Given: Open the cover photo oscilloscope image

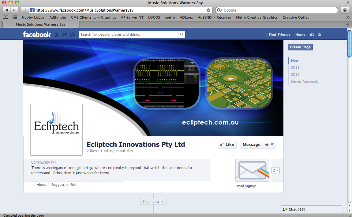Looking at the screenshot, I should tap(166, 83).
